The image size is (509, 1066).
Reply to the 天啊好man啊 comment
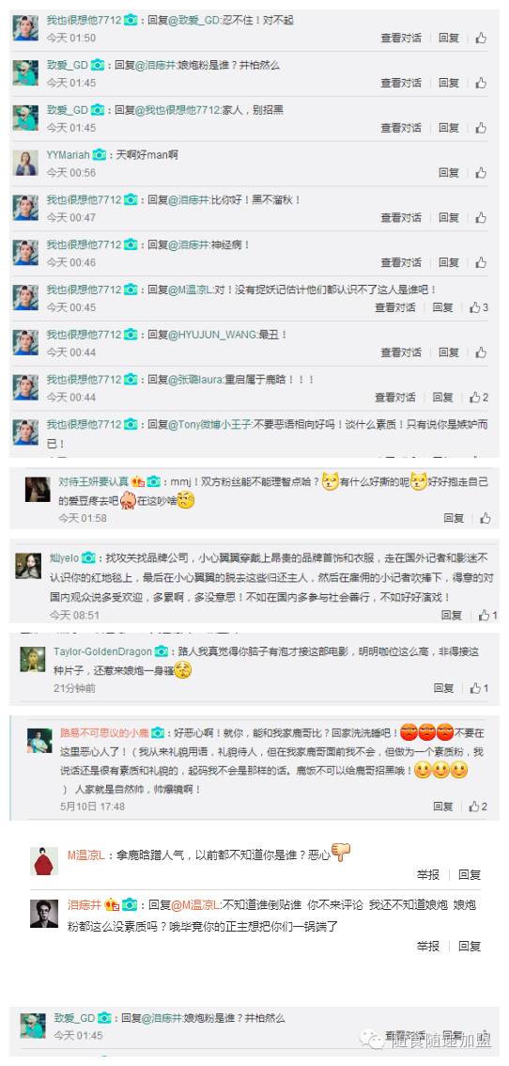(449, 173)
